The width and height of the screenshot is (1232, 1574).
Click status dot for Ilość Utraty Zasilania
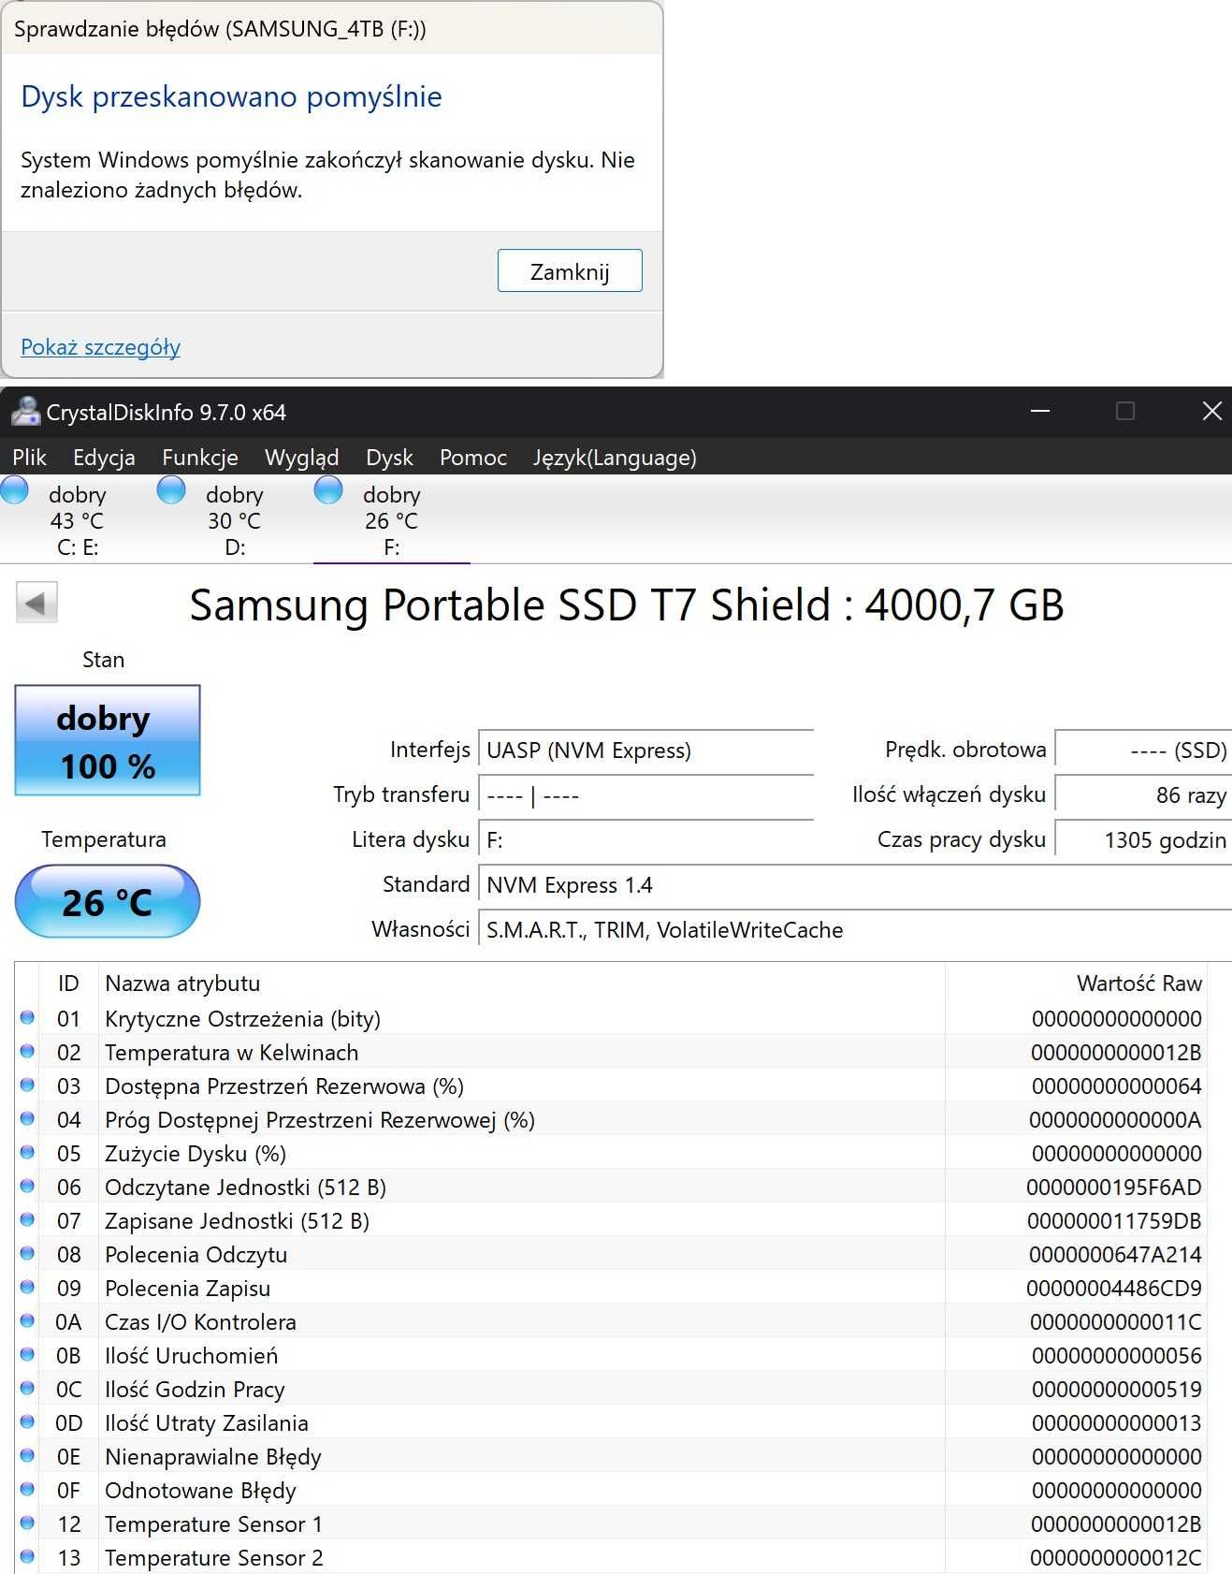coord(27,1422)
